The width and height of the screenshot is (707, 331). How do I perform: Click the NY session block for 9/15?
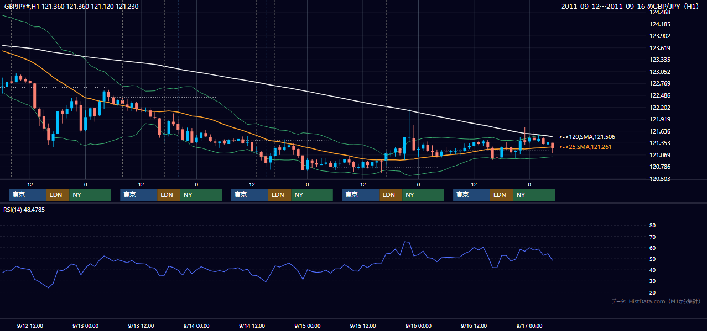click(423, 195)
